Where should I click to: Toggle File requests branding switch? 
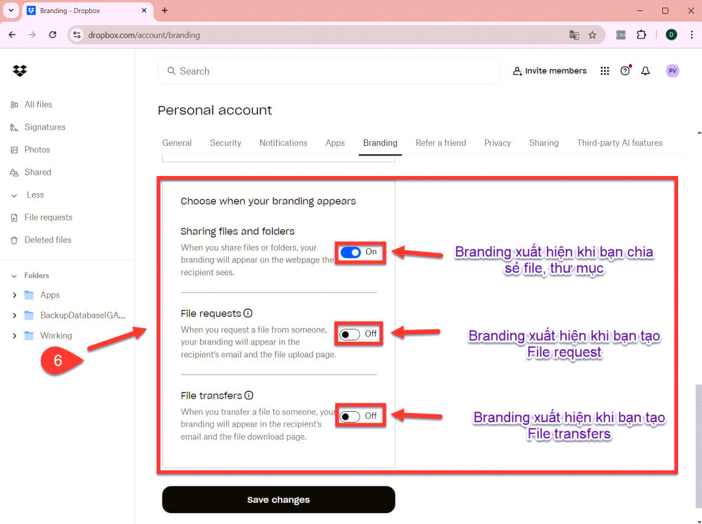tap(350, 334)
